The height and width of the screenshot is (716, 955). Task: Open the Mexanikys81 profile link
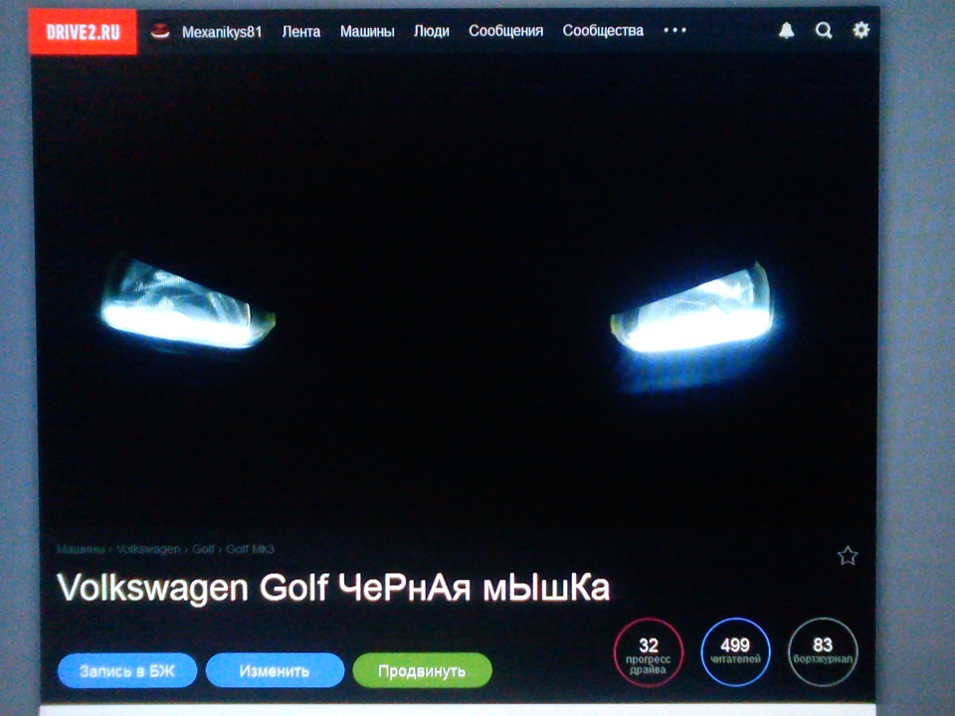coord(222,32)
